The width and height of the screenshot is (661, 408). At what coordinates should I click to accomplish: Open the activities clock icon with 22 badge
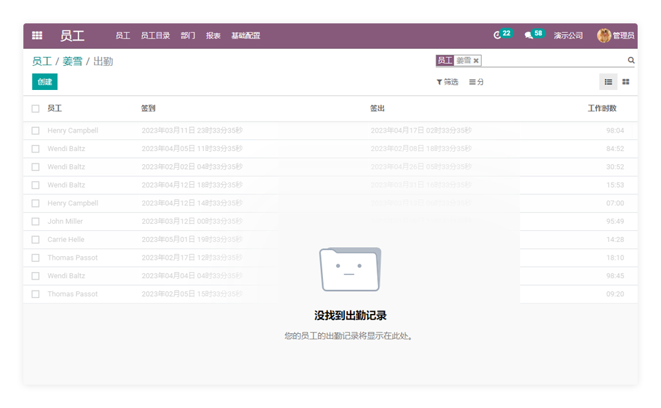[x=498, y=35]
